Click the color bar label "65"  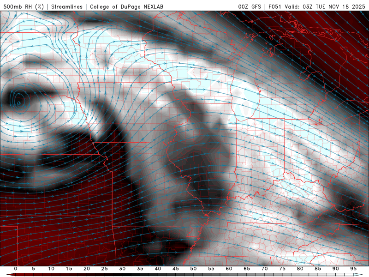coord(247,269)
